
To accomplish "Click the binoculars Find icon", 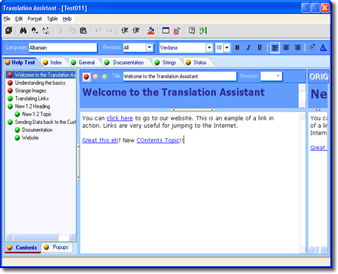I will (23, 30).
